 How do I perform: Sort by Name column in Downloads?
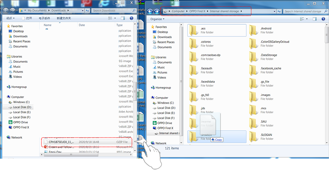(x=58, y=25)
